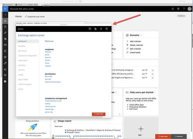This screenshot has height=139, width=193.
Task: Open the Users icon in left sidebar
Action: click(5, 27)
